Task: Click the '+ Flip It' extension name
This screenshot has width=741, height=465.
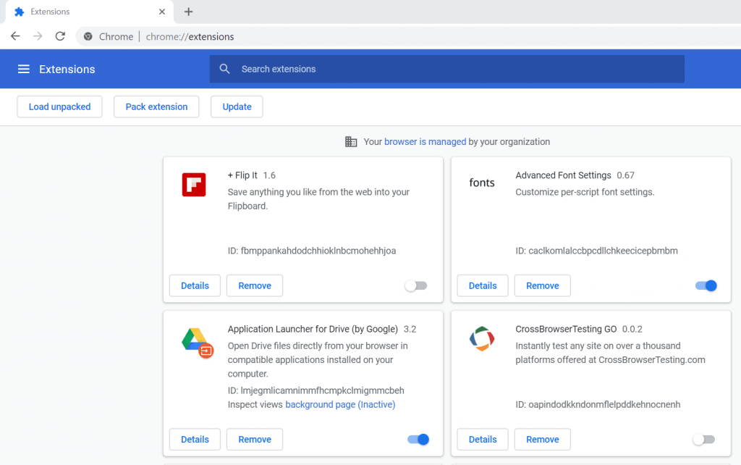Action: 242,175
